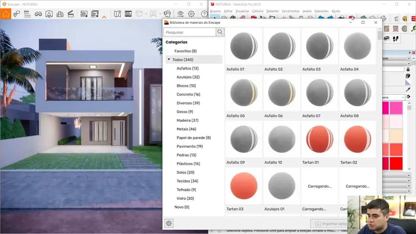Image resolution: width=416 pixels, height=234 pixels.
Task: Open the Janela menu
Action: coord(307,11)
